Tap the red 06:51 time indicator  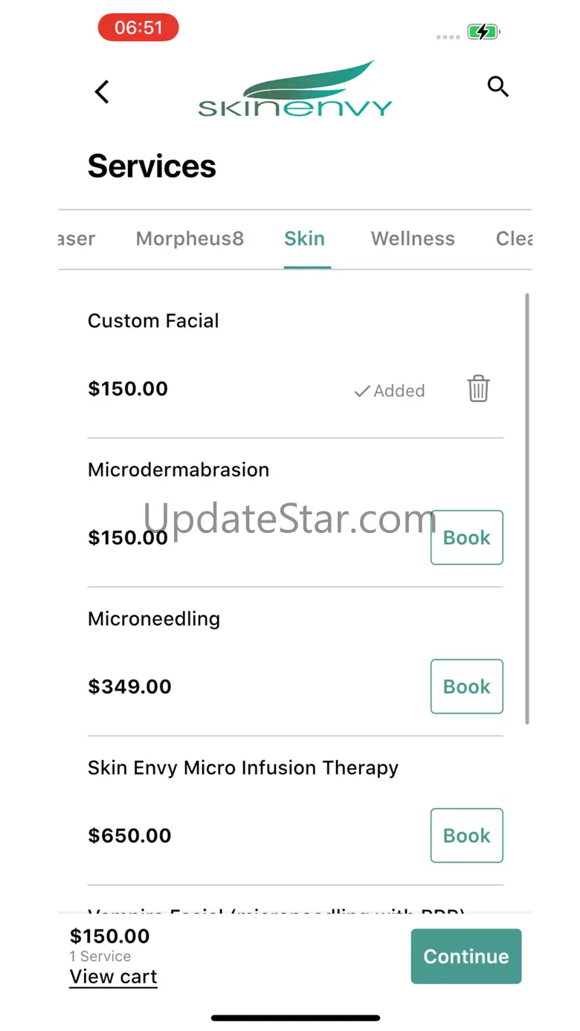tap(138, 28)
